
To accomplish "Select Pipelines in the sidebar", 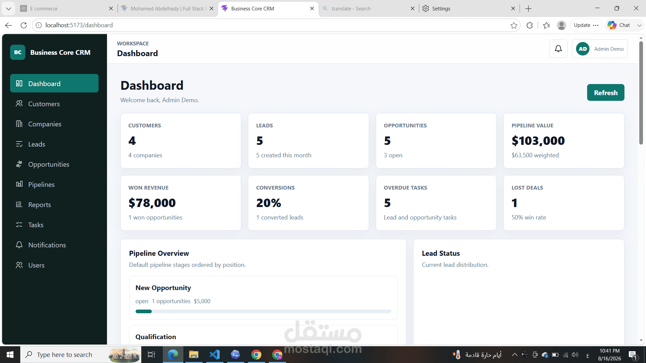I will point(54,185).
